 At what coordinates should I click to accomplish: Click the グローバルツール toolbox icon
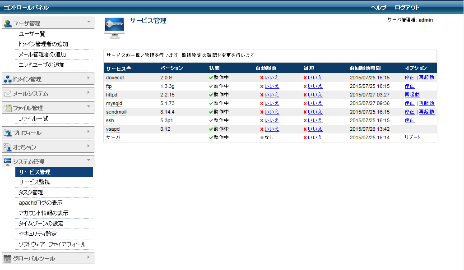coord(7,258)
